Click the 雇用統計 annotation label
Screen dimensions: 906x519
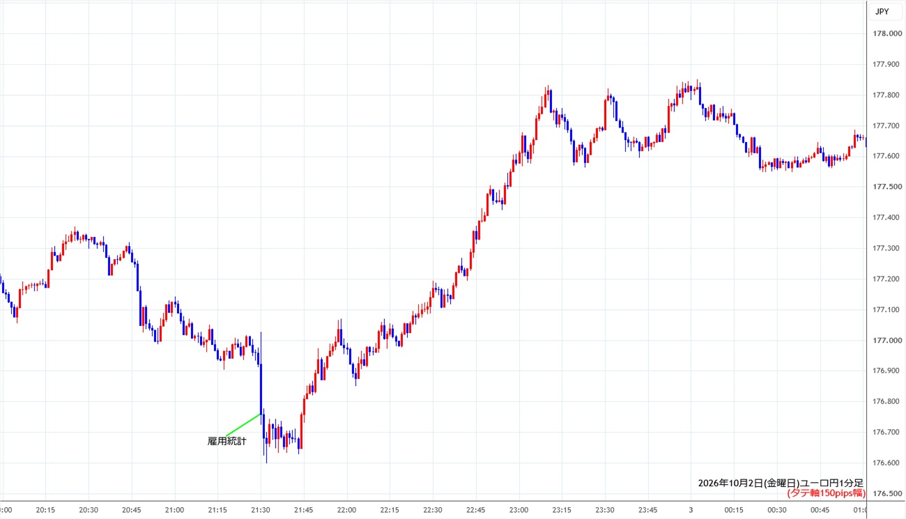click(227, 442)
